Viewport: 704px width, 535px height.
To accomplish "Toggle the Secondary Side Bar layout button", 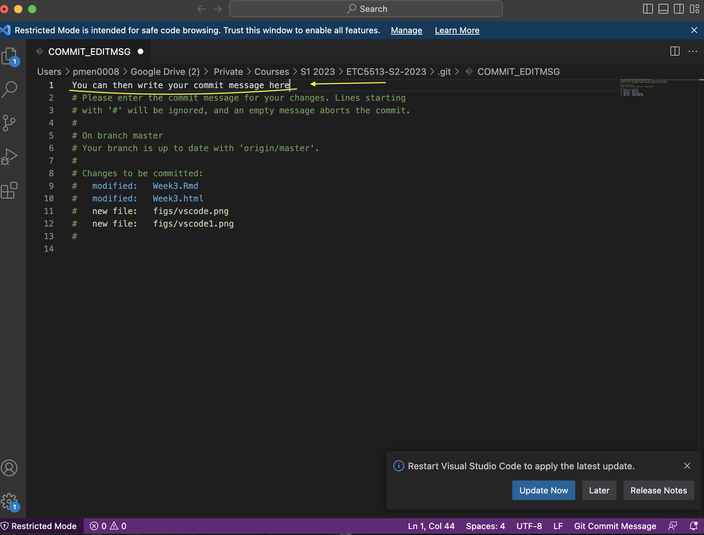I will 678,9.
